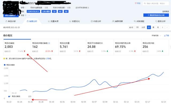Go to previous date with left chevron
Image resolution: width=171 pixels, height=104 pixels.
[x=162, y=27]
